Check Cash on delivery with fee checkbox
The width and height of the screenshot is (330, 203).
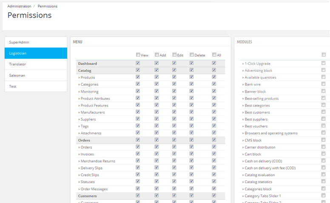[x=324, y=167]
